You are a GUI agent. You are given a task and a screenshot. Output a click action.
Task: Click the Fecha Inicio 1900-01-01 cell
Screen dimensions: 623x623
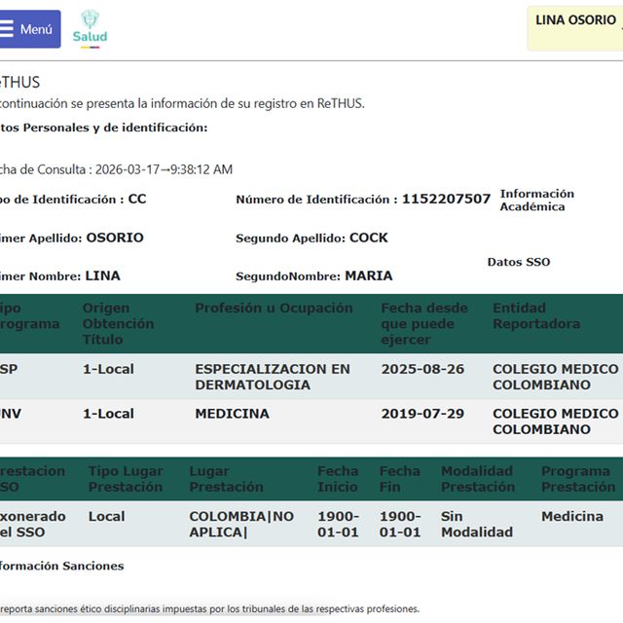tap(338, 524)
